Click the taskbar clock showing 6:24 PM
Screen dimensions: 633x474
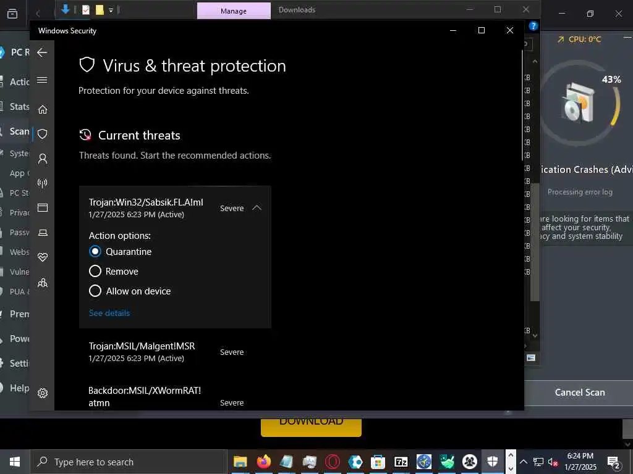pos(580,462)
